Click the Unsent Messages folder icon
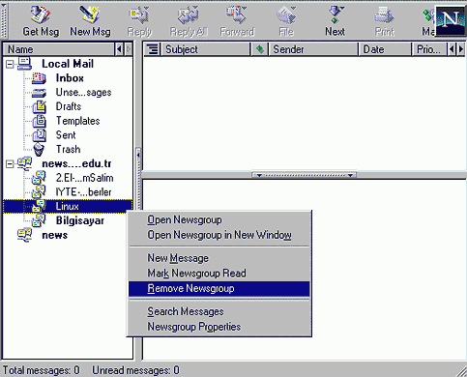The width and height of the screenshot is (467, 377). click(x=40, y=93)
